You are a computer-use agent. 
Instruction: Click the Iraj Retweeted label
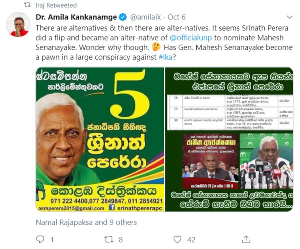(x=56, y=5)
